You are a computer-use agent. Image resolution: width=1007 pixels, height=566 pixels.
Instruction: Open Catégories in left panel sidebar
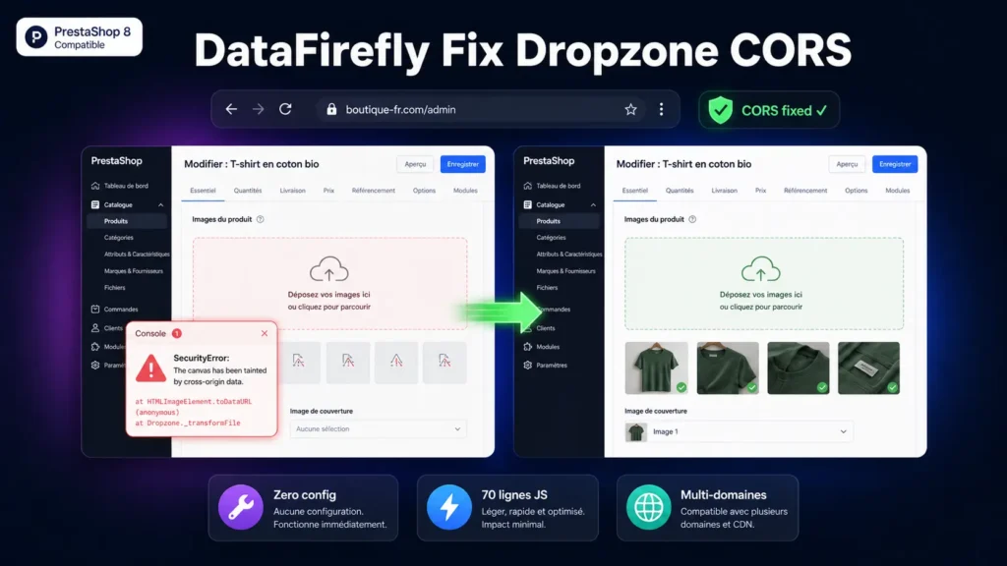click(119, 238)
